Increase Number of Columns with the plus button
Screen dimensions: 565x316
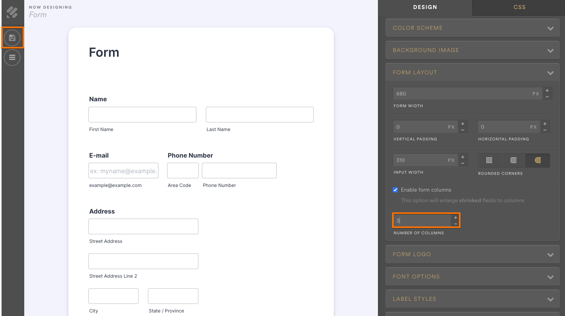455,217
